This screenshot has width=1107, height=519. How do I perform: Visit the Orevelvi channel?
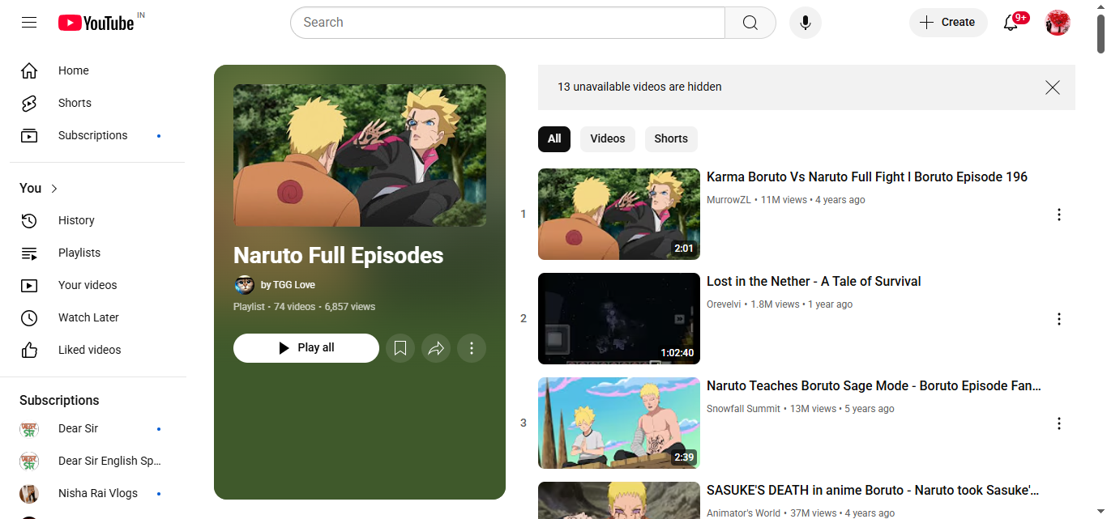click(724, 304)
